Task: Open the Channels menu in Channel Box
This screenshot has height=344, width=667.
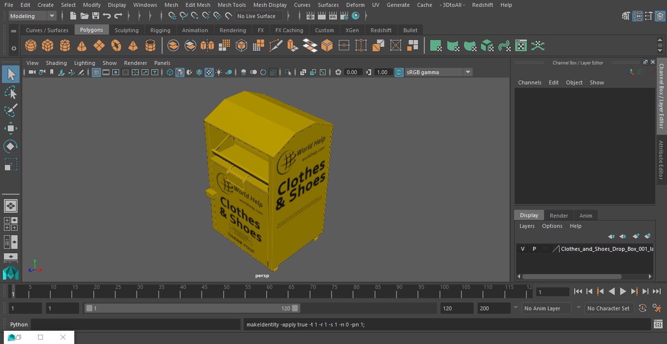Action: [x=530, y=82]
